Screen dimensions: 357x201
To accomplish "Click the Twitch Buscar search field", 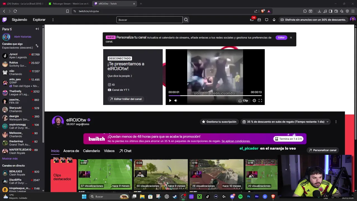I will [x=149, y=20].
